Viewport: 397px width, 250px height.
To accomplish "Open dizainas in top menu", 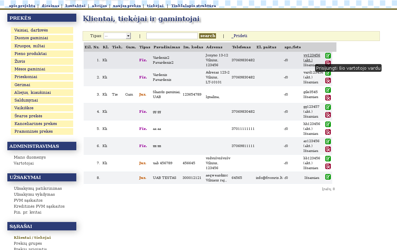I will click(50, 6).
